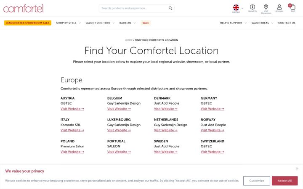303x189 pixels.
Task: Expand the Salon Ideas chevron
Action: pos(272,23)
